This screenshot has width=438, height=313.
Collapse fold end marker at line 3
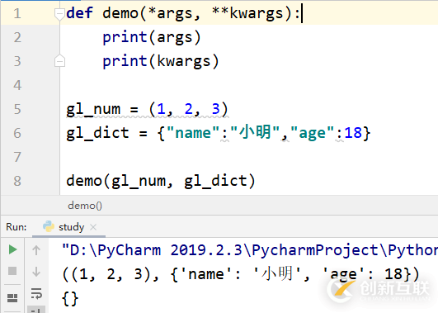(x=59, y=61)
